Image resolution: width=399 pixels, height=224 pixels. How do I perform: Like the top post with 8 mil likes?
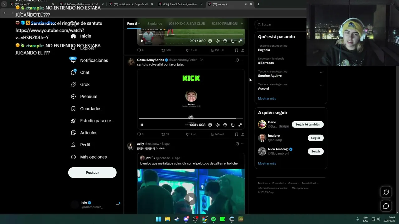point(191,50)
